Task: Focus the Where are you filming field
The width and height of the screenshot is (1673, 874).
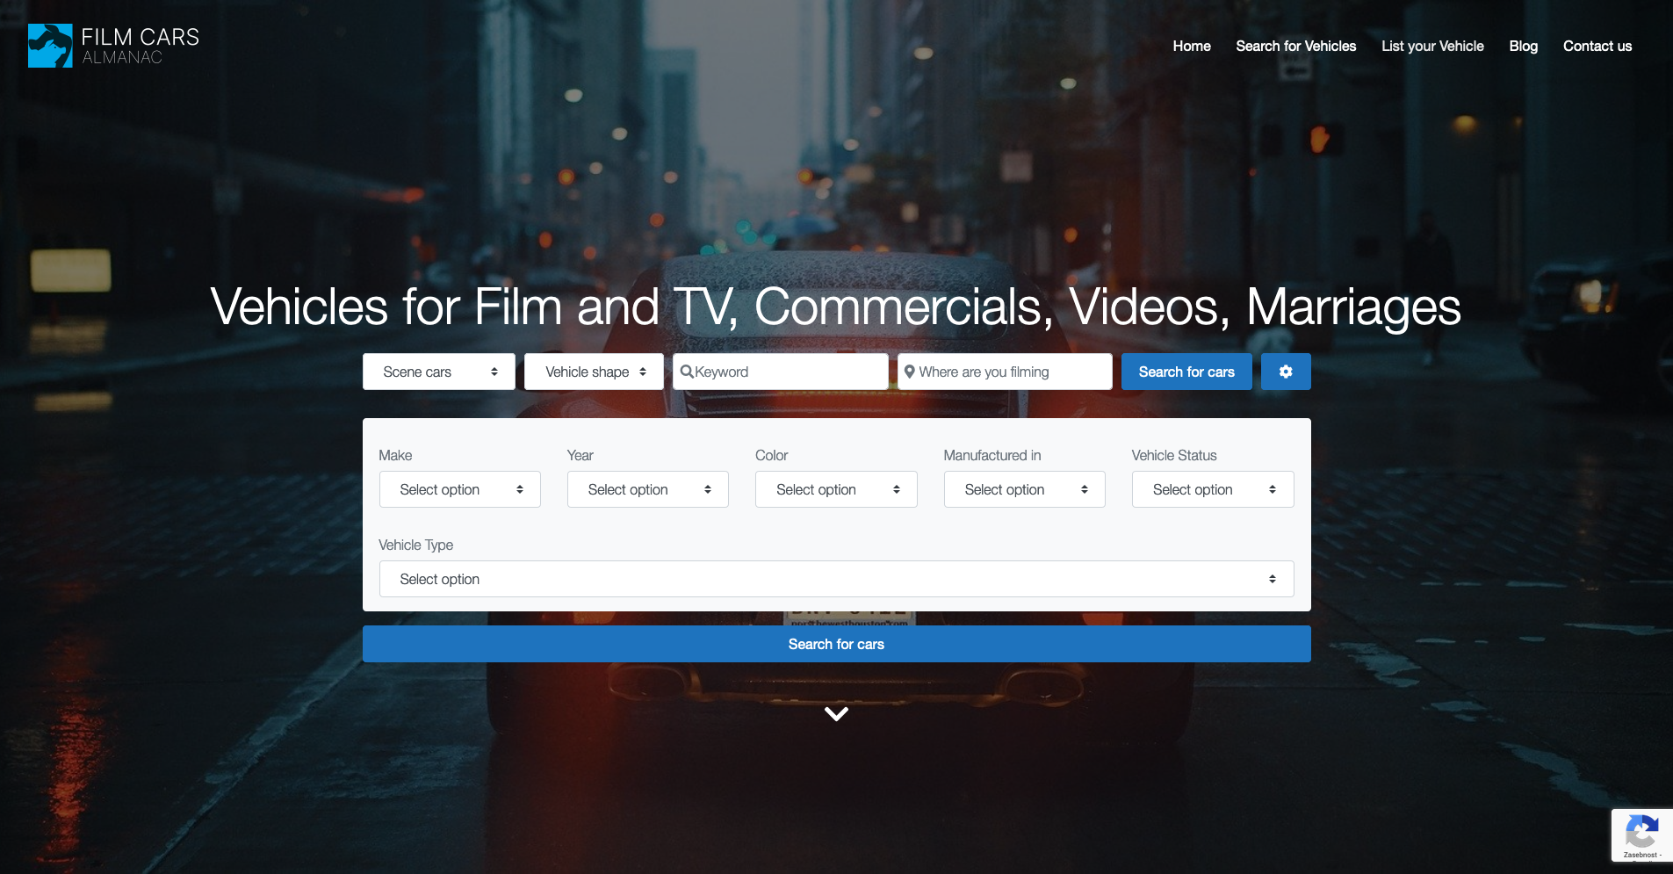Action: (x=1012, y=372)
